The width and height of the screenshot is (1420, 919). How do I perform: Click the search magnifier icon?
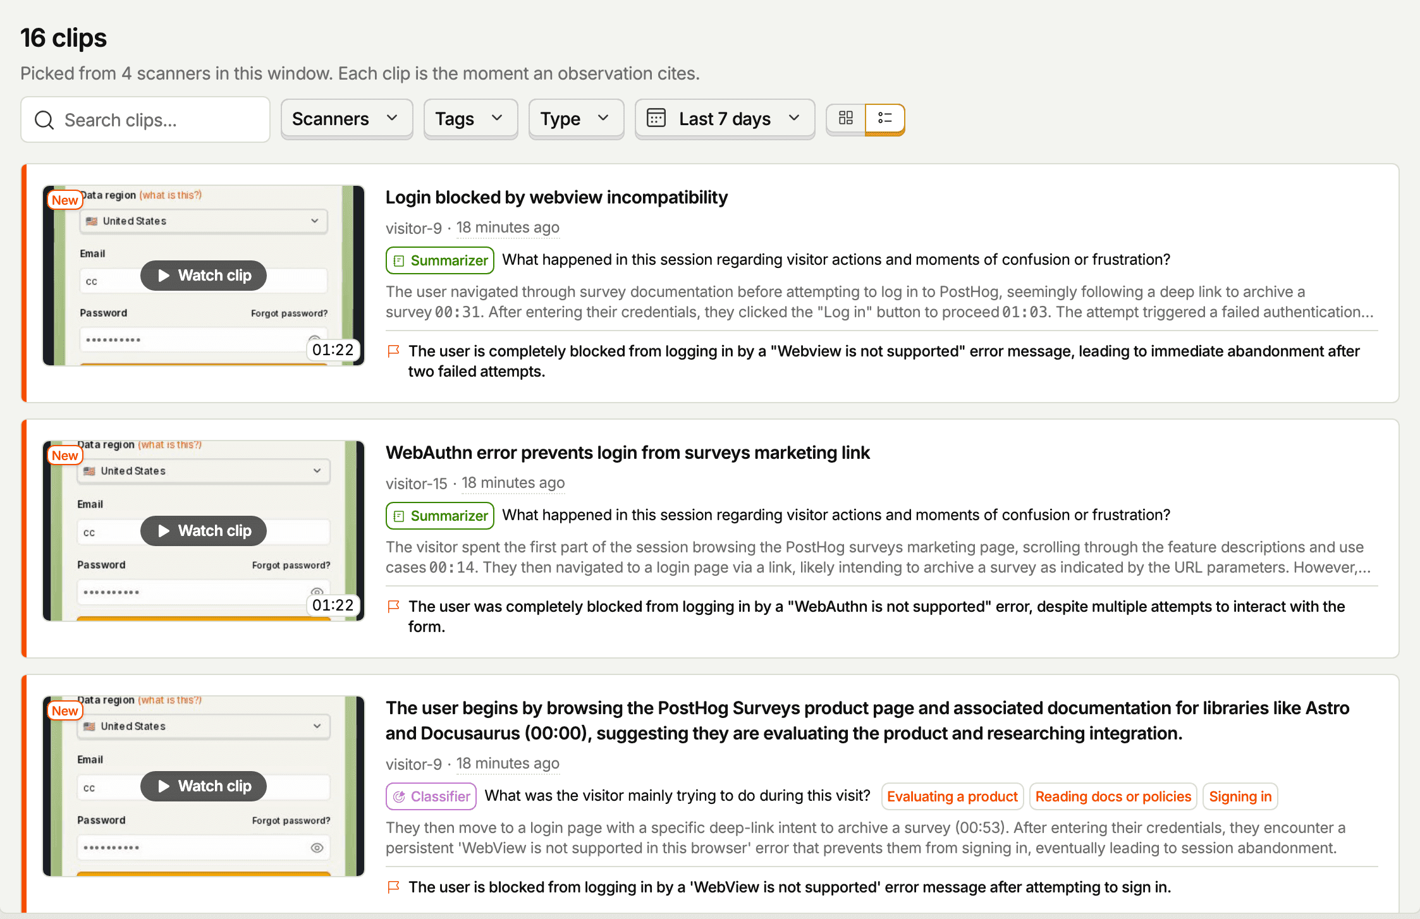[x=44, y=120]
